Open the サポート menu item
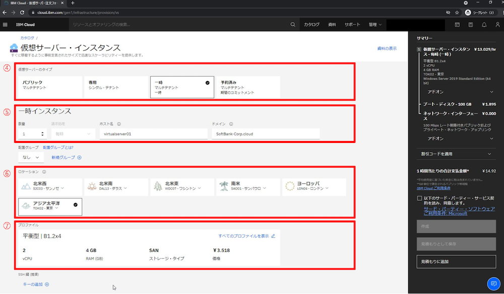Screen dimensions: 504x294 point(352,25)
